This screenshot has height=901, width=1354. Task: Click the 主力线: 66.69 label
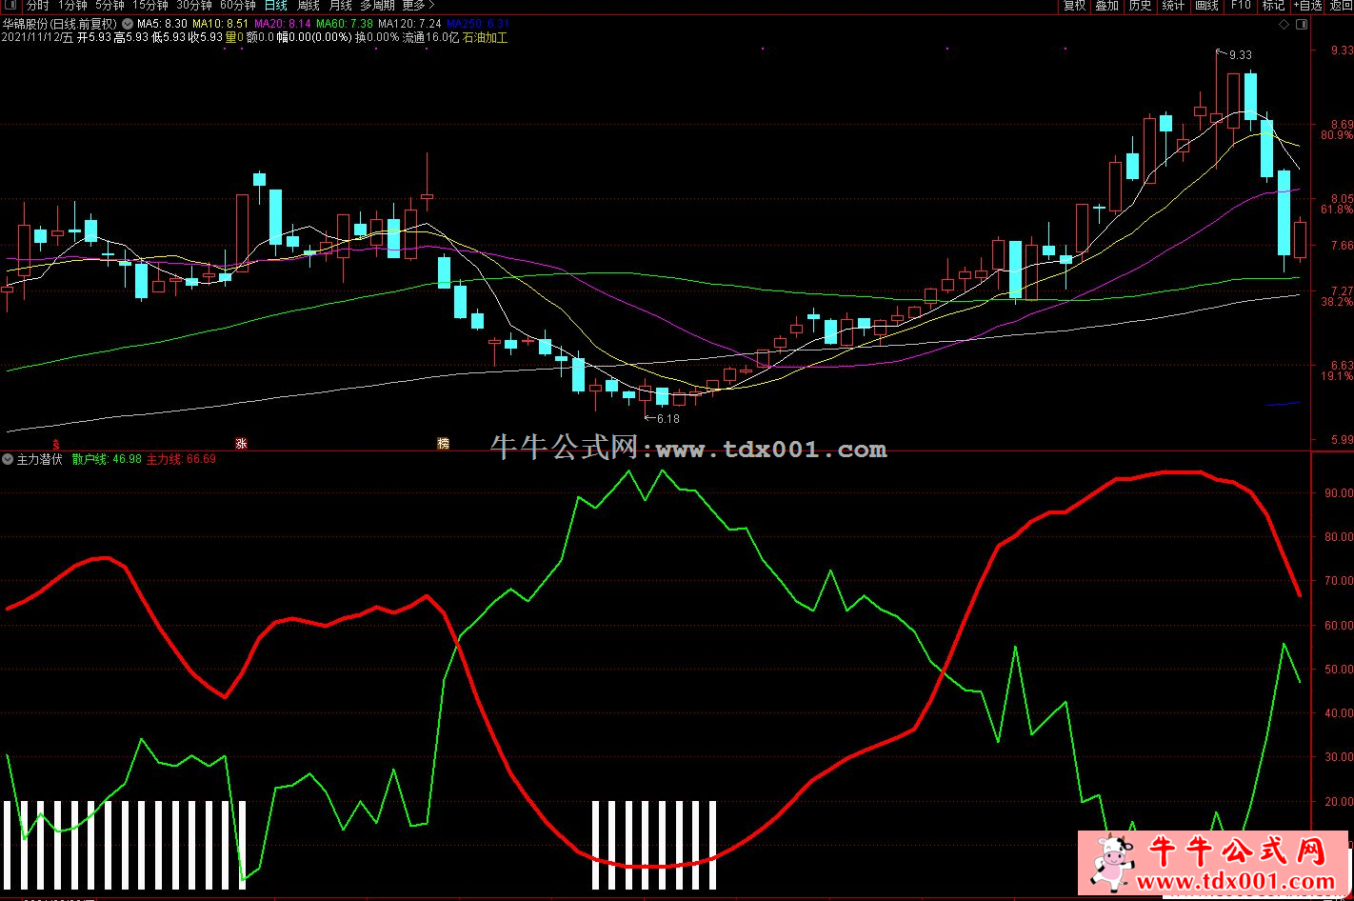181,459
